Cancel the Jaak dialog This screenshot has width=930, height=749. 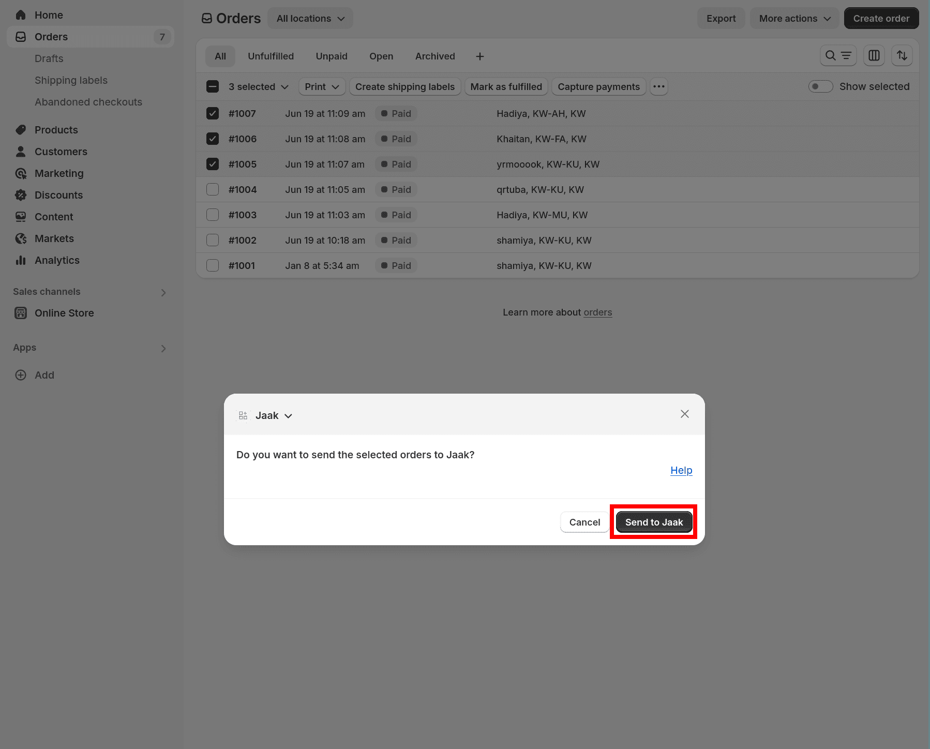point(584,522)
